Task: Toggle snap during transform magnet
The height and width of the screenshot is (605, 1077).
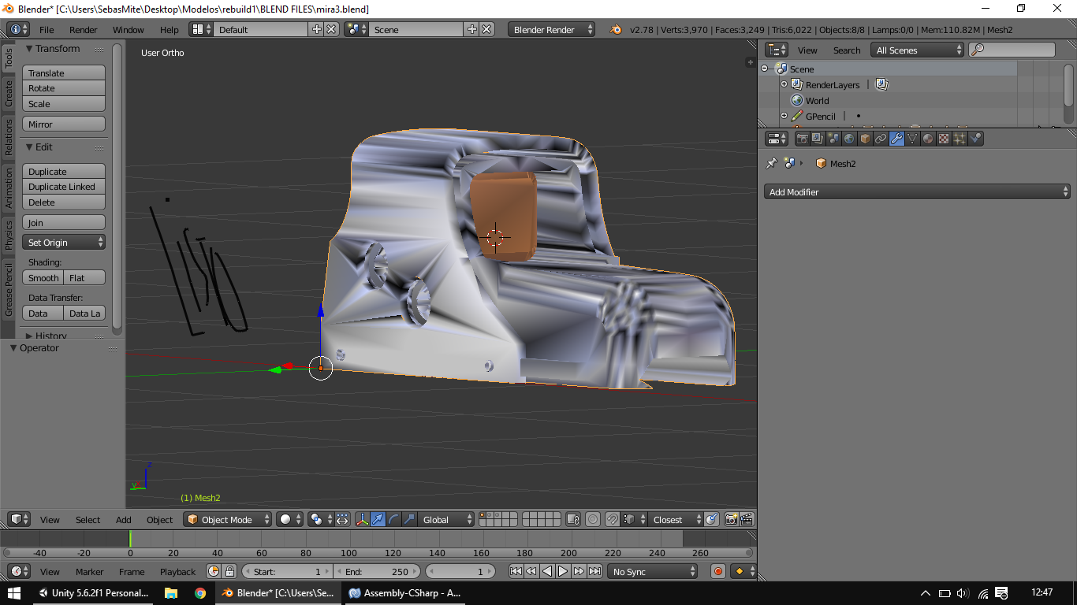Action: [x=612, y=519]
